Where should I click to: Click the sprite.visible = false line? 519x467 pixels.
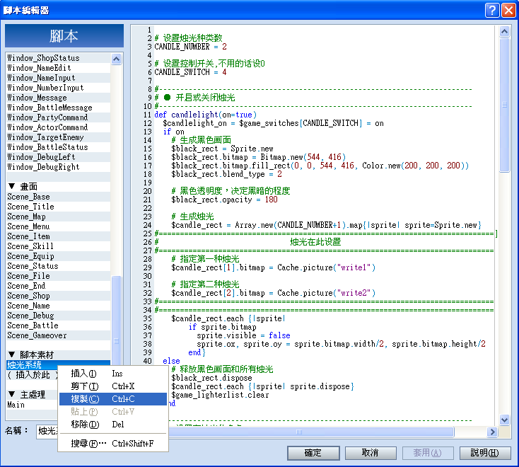coord(244,335)
